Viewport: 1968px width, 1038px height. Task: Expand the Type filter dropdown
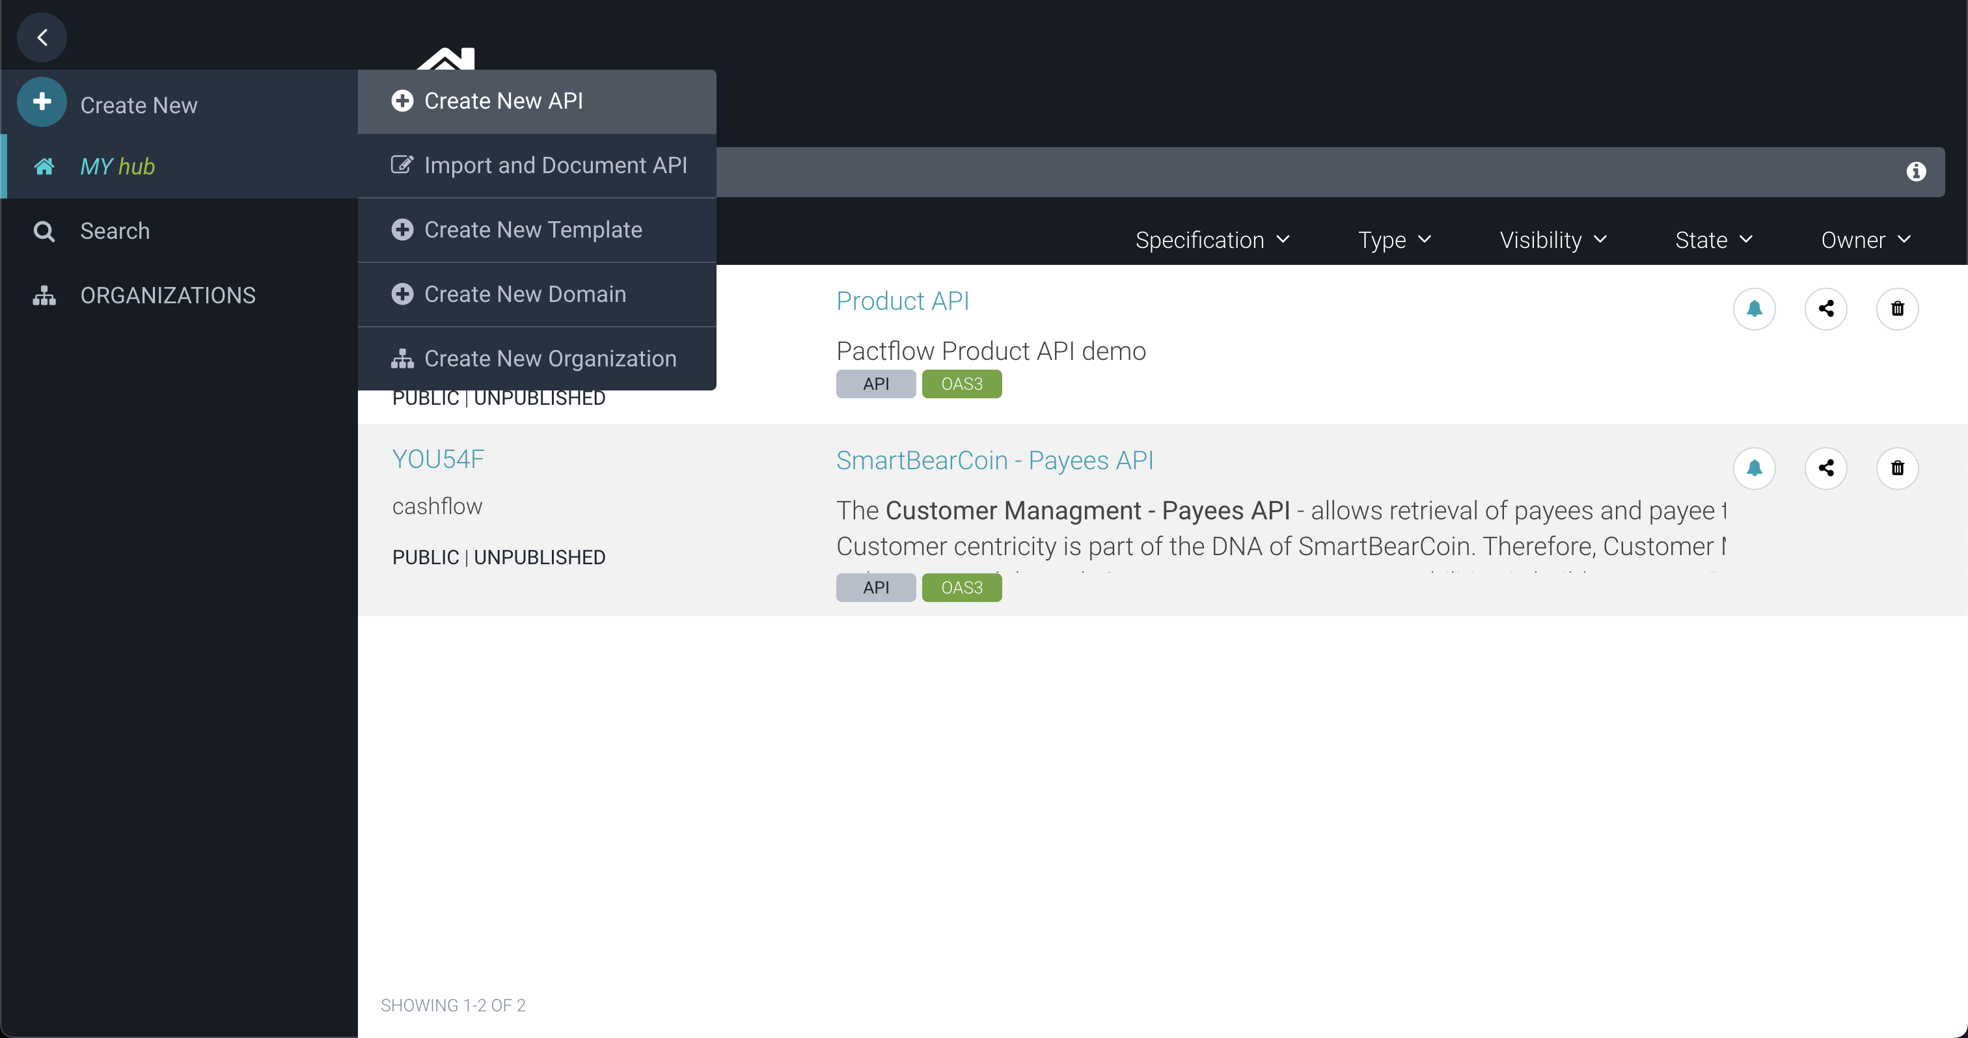pos(1393,240)
